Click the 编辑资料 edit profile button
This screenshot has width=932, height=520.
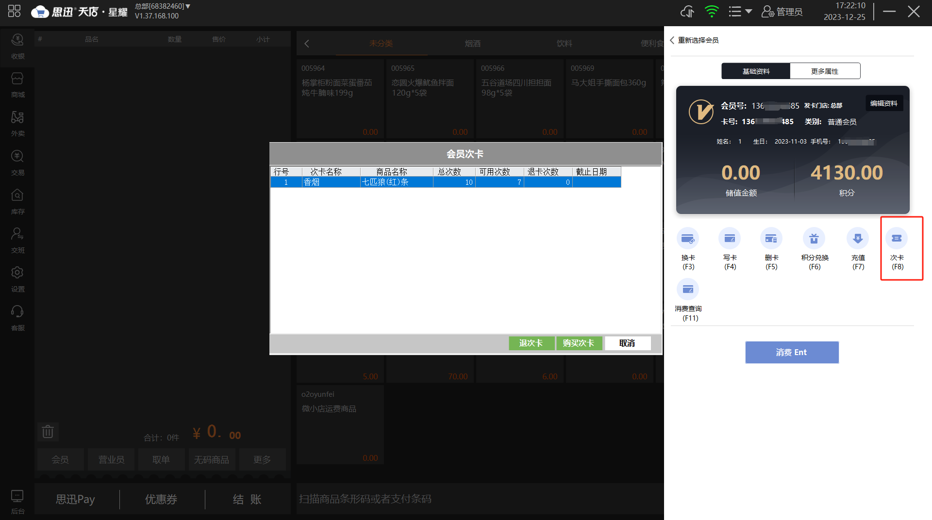884,103
